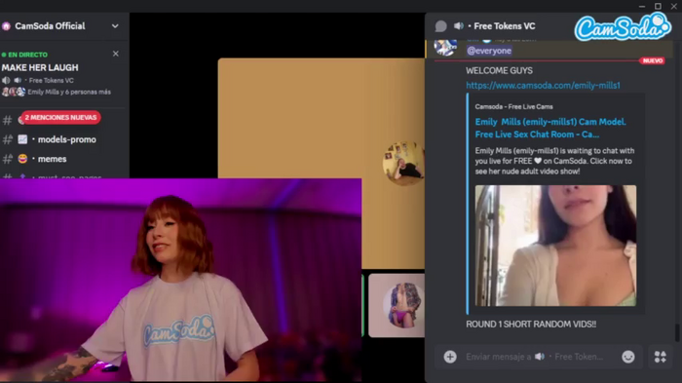Click the speaker icon in the voice channel header

point(459,26)
